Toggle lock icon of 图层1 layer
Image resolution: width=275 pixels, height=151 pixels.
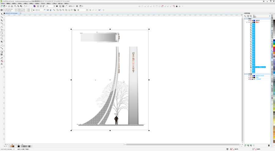pos(252,22)
